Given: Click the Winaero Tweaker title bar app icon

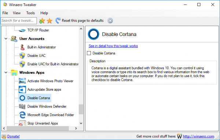Looking at the screenshot, I should click(5, 5).
